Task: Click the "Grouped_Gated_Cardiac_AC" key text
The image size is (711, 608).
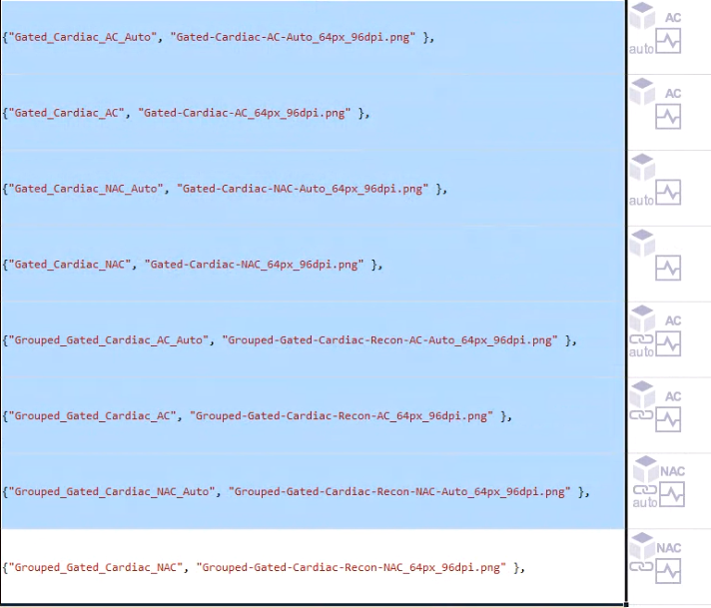Action: pos(92,415)
